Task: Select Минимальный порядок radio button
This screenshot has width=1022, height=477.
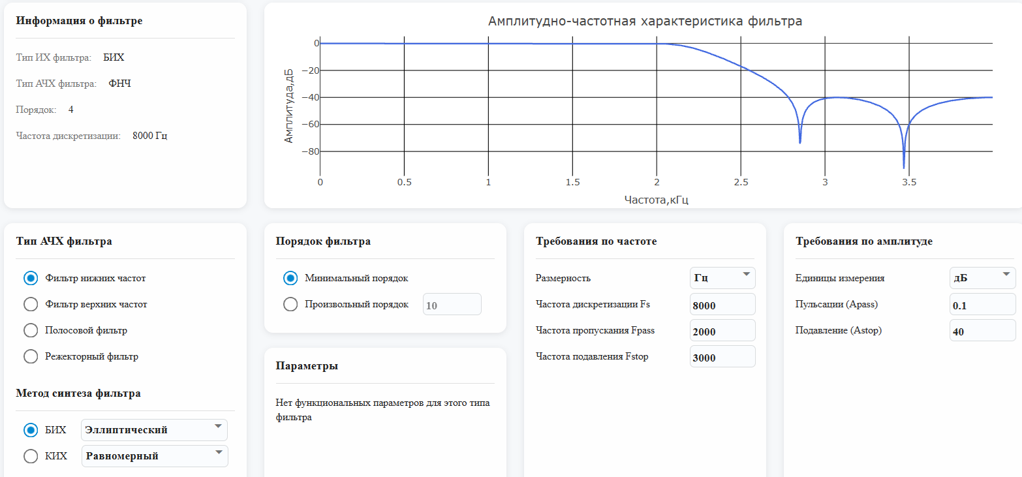Action: [x=290, y=278]
